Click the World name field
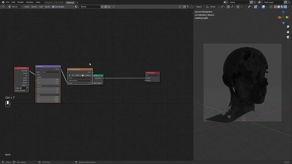292x164 pixels. point(90,7)
